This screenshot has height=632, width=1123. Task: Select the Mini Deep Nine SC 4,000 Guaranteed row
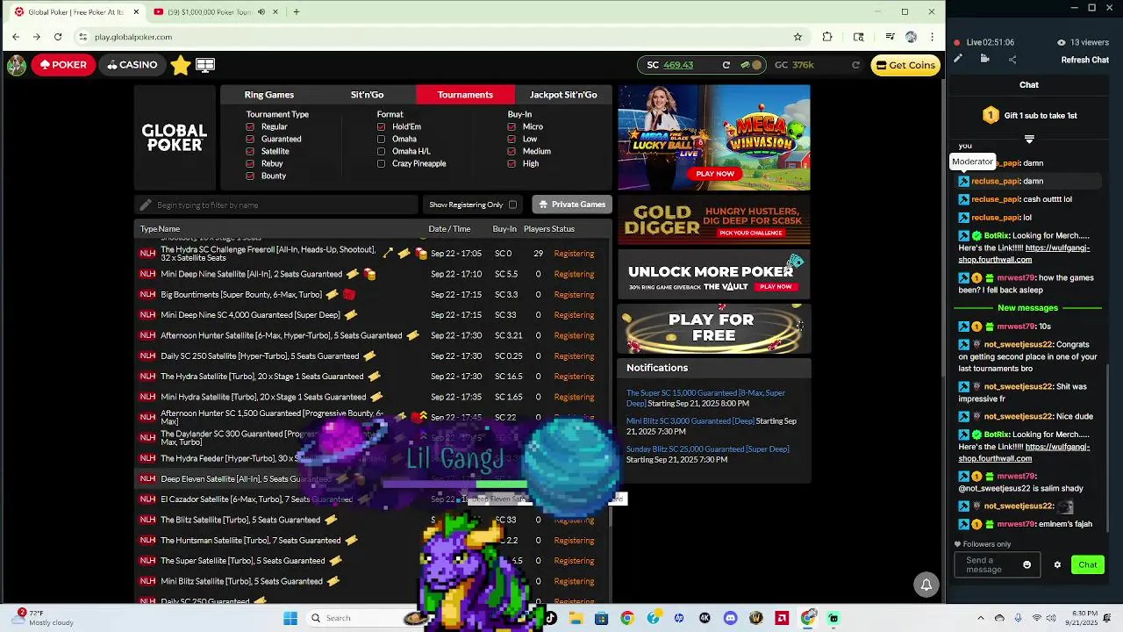pyautogui.click(x=372, y=315)
